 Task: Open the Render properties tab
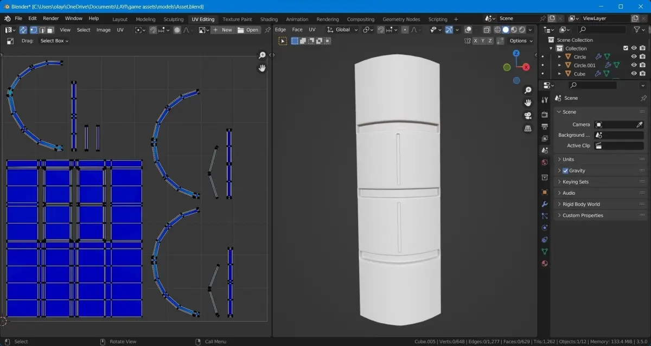(x=545, y=114)
